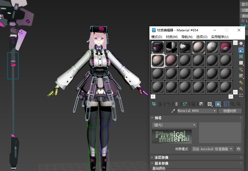
Task: Click the eyedropper pick material tool
Action: (173, 111)
